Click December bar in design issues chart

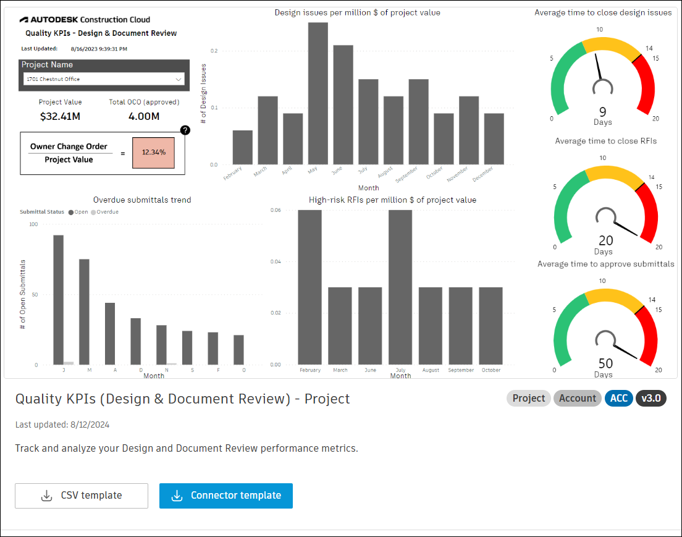494,139
